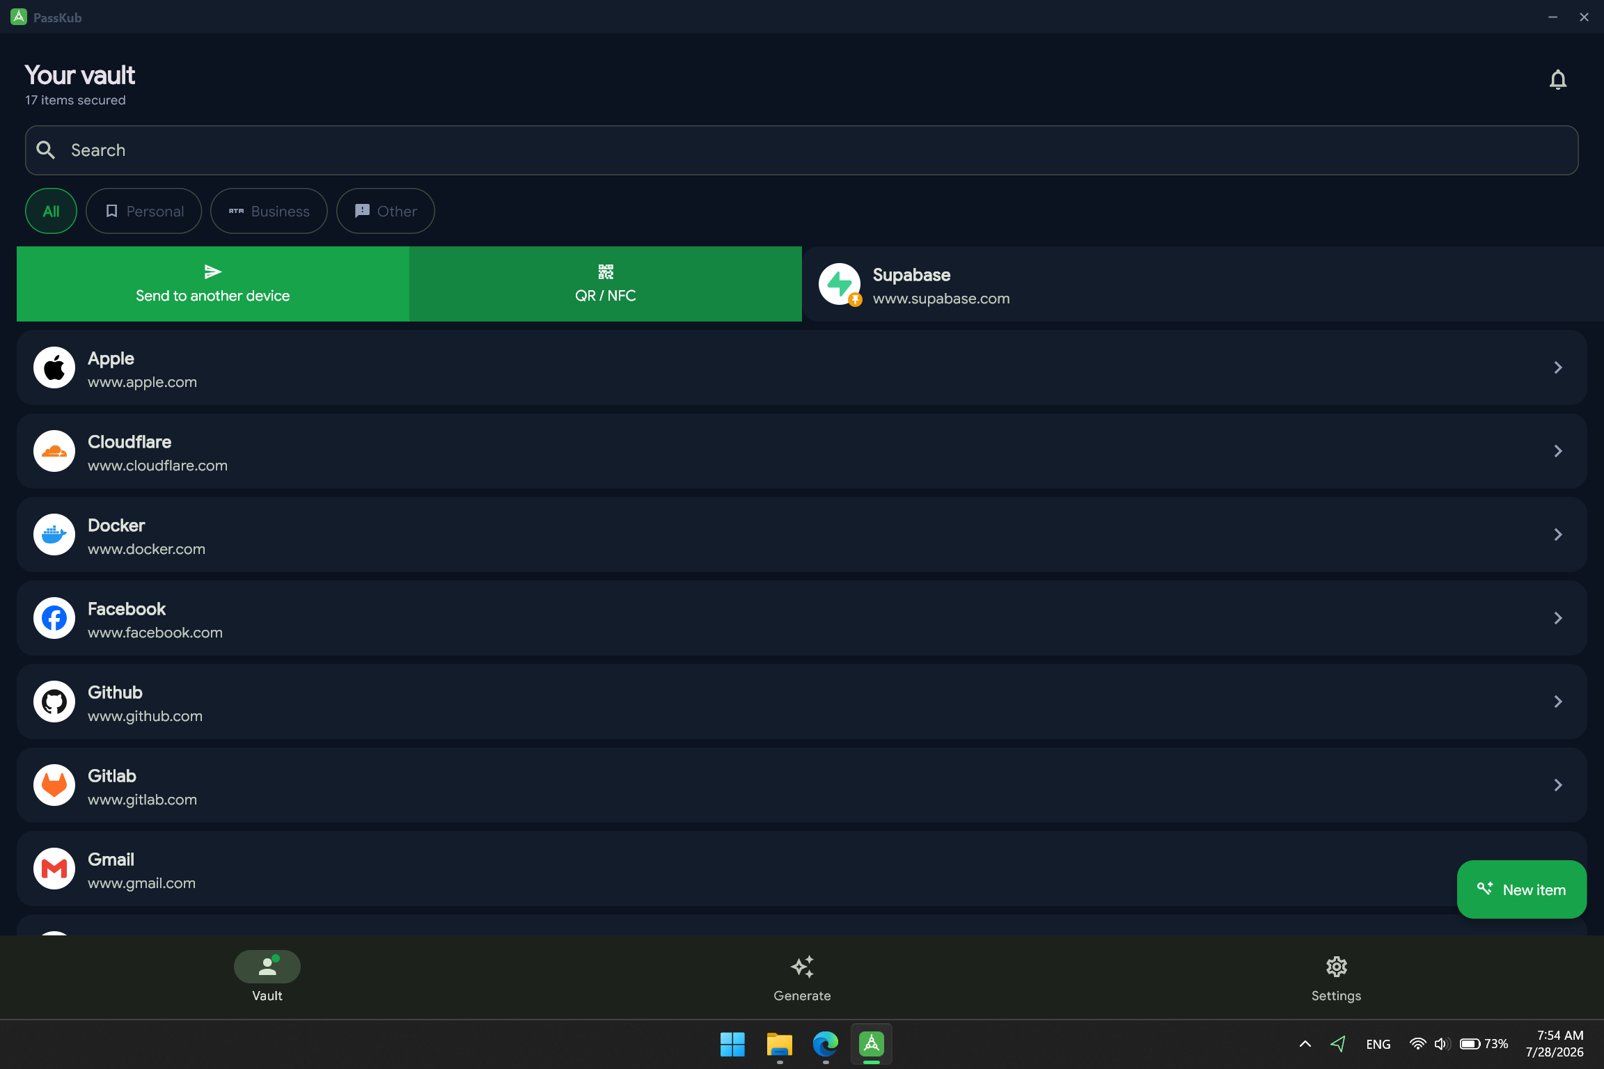Send to another device

[213, 284]
